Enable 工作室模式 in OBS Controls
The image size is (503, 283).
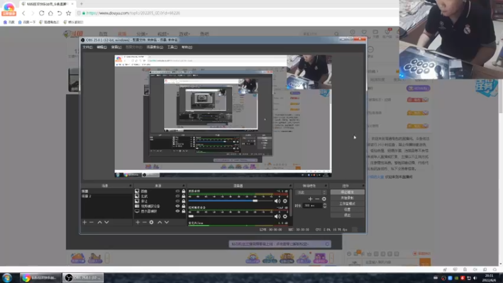coord(348,204)
